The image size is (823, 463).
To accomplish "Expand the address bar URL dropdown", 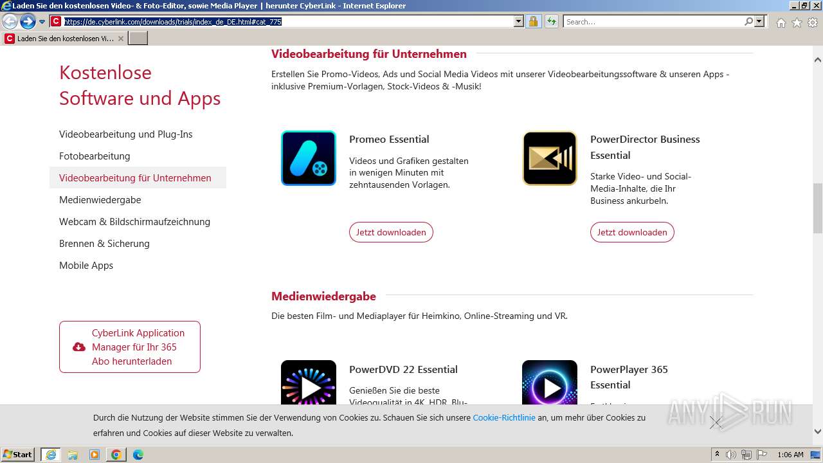I will tap(519, 21).
